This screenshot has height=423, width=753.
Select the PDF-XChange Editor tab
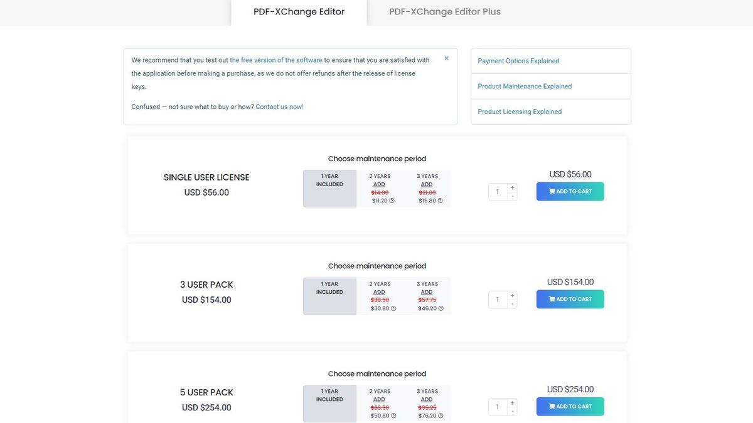tap(299, 11)
